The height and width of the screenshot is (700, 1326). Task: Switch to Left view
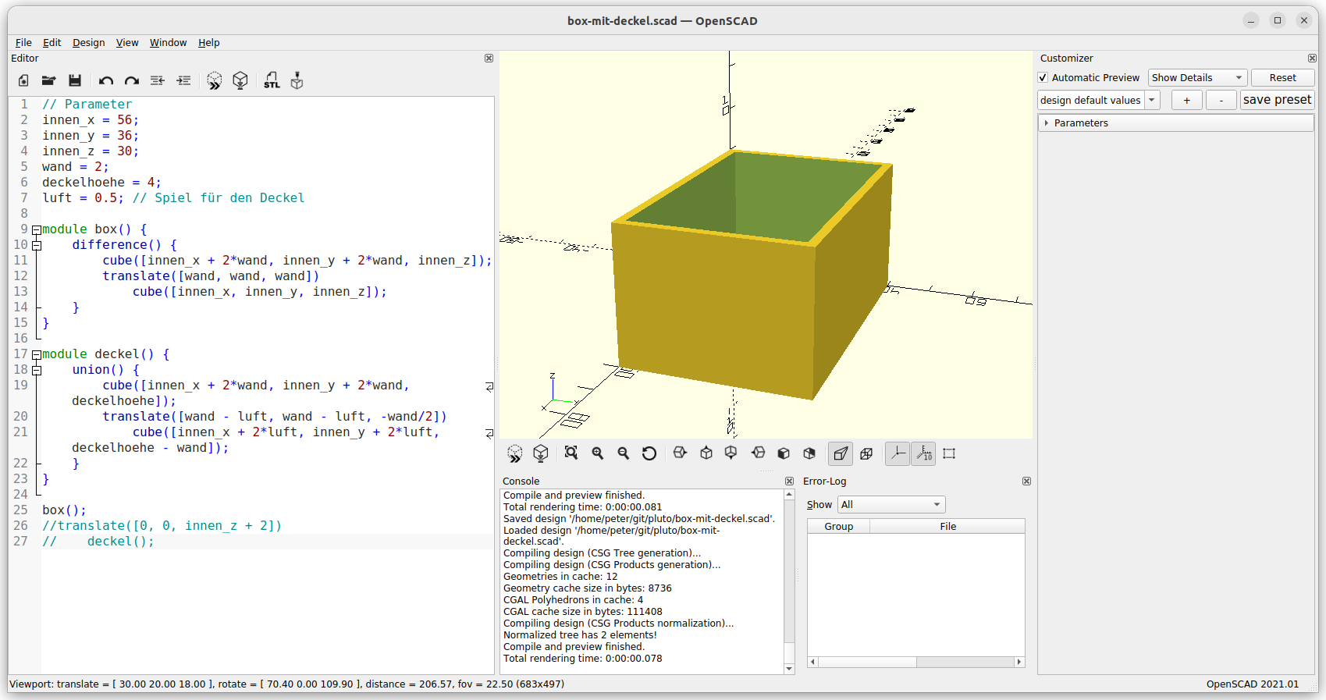758,453
